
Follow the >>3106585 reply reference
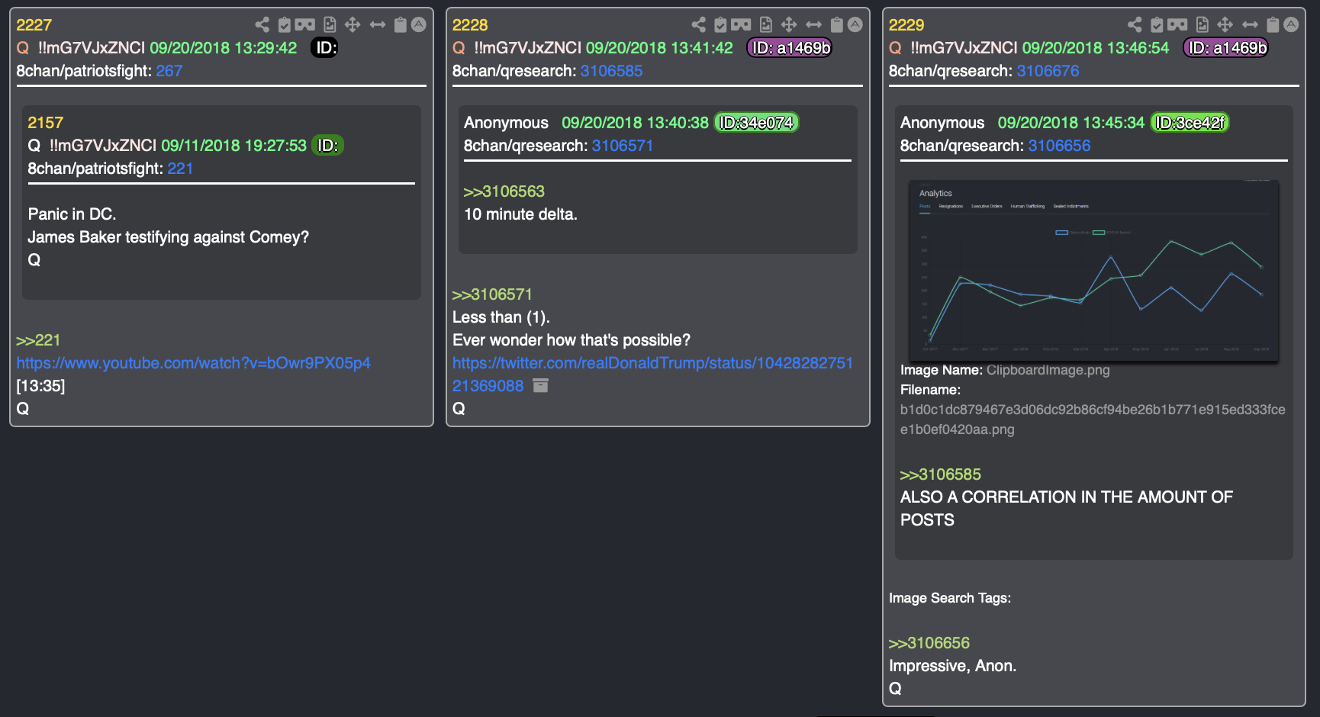941,474
